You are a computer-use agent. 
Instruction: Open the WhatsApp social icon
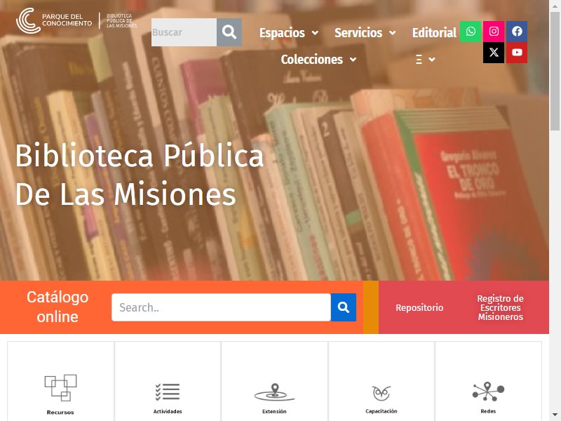point(471,32)
